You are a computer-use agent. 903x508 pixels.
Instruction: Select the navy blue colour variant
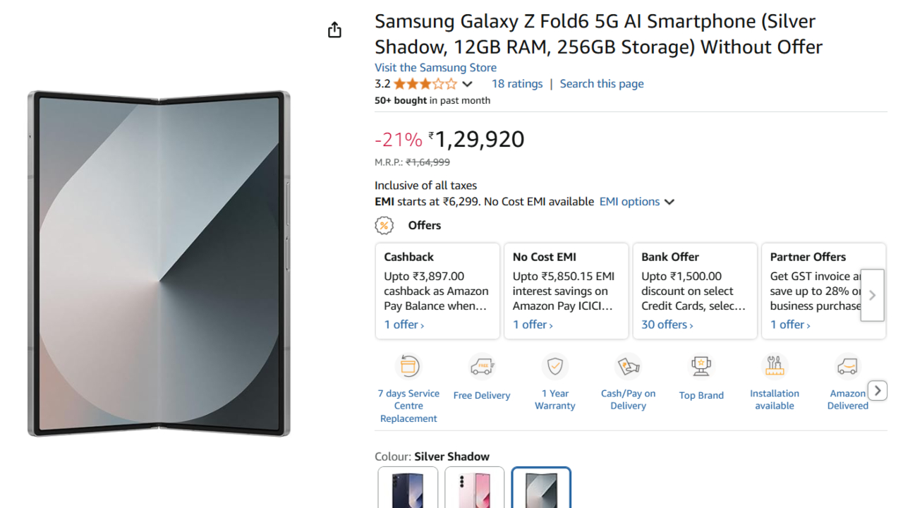pyautogui.click(x=408, y=489)
